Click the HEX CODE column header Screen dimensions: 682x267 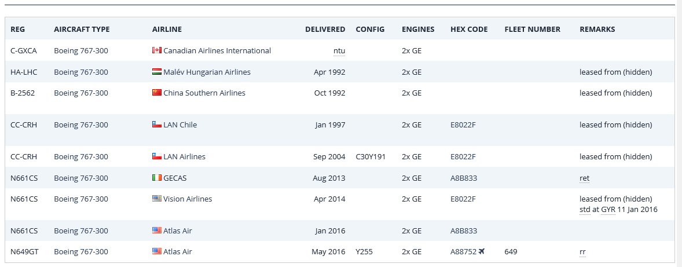point(470,30)
